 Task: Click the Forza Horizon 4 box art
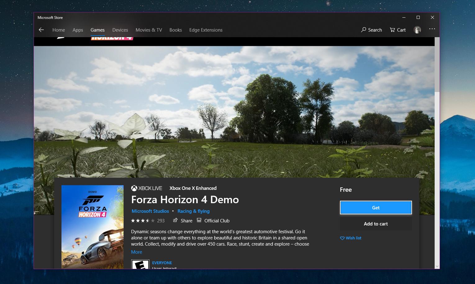tap(93, 227)
